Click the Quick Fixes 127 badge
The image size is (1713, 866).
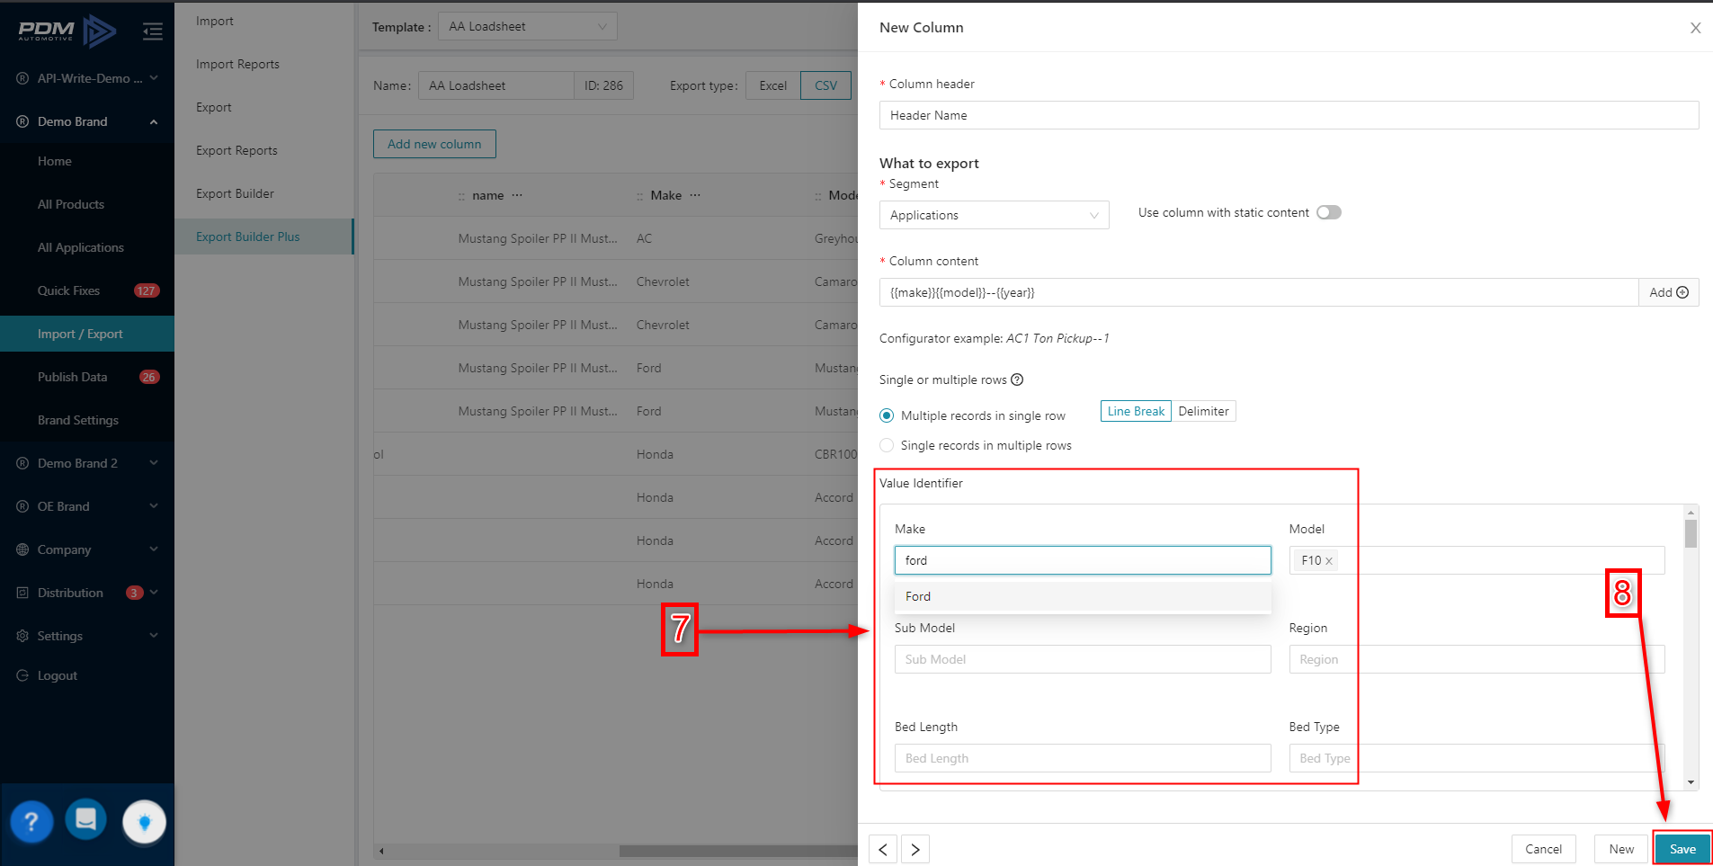(x=147, y=290)
